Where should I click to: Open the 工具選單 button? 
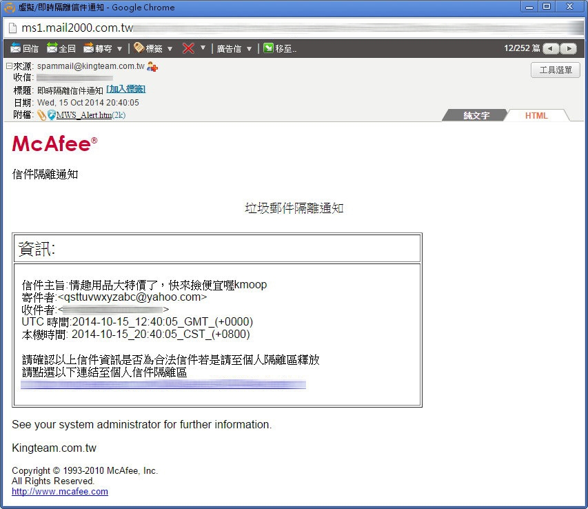click(556, 70)
